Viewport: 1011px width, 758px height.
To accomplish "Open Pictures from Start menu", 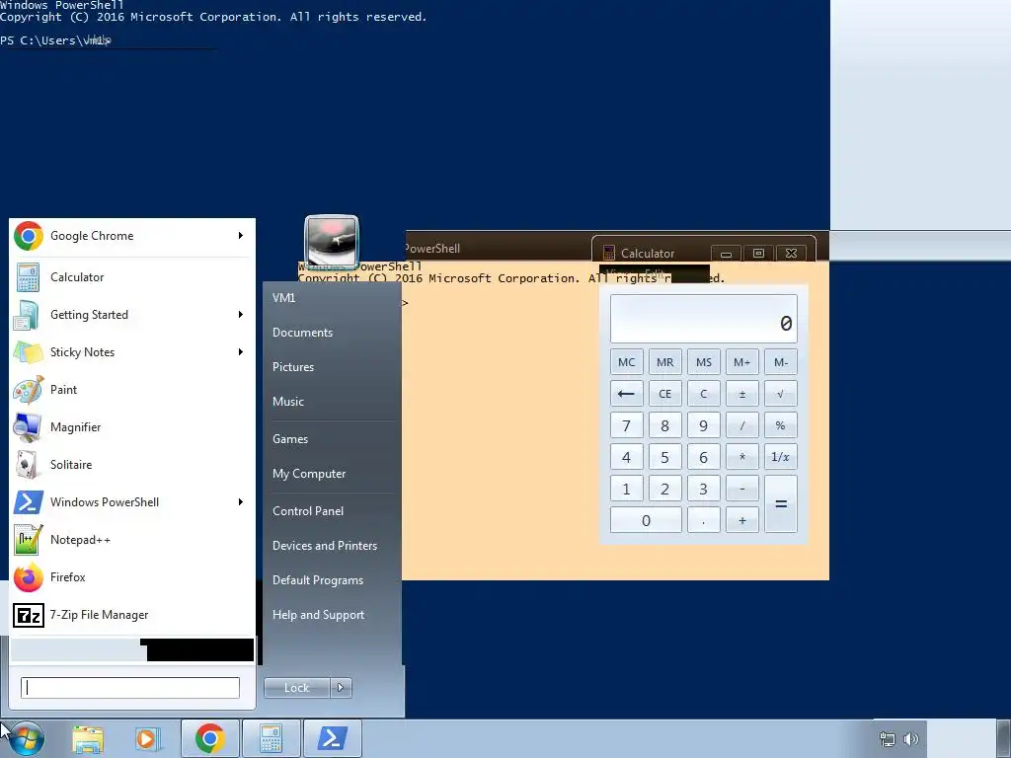I will 292,367.
